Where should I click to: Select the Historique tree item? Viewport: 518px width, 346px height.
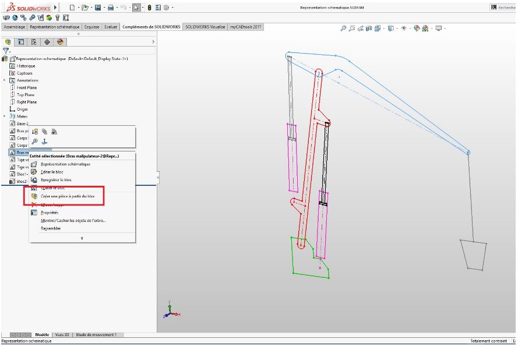[x=22, y=66]
